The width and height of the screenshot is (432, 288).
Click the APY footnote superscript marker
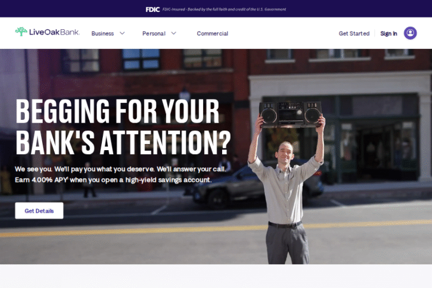point(67,178)
